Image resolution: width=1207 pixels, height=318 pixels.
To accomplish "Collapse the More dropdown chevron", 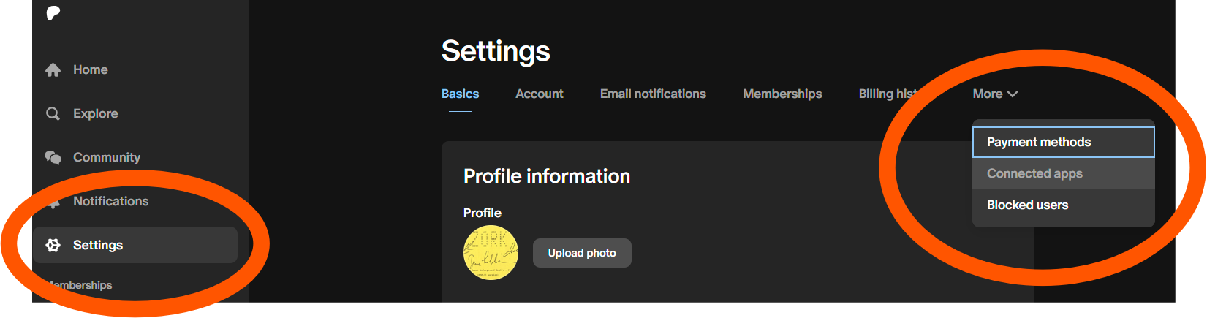I will tap(1013, 94).
